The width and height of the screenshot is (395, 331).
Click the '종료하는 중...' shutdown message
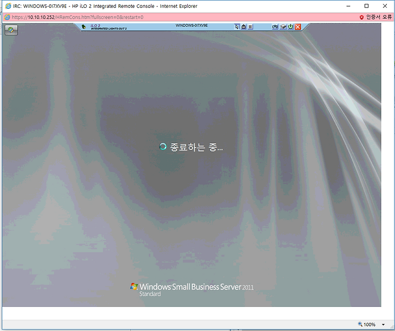point(191,147)
